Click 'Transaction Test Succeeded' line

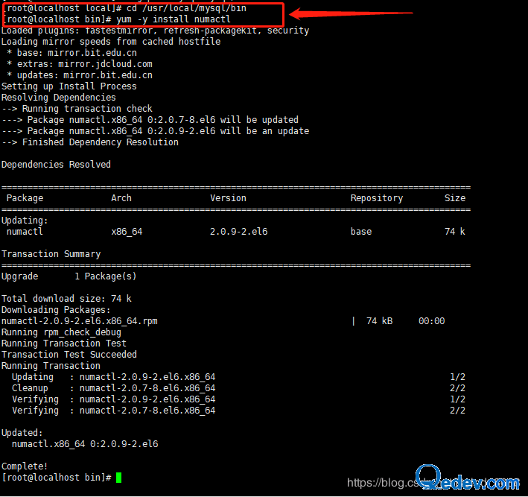[x=69, y=355]
